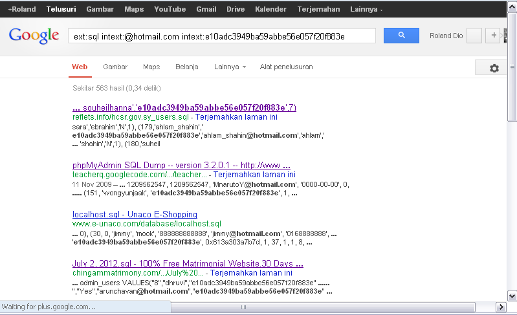This screenshot has height=315, width=517.
Task: Click the empty notifications box beside Roland Dio
Action: tap(474, 36)
